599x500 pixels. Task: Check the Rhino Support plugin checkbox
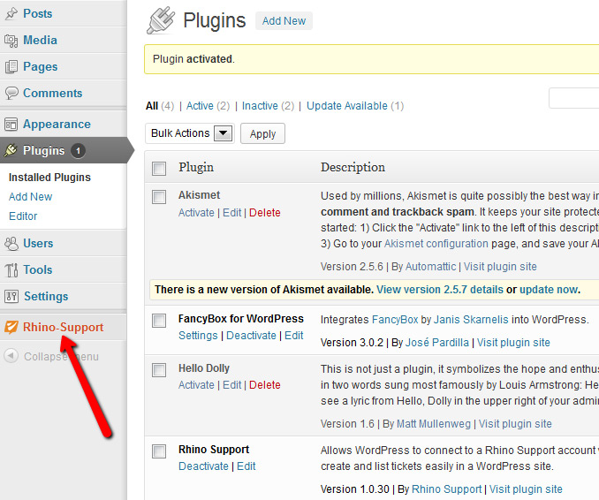pos(159,451)
